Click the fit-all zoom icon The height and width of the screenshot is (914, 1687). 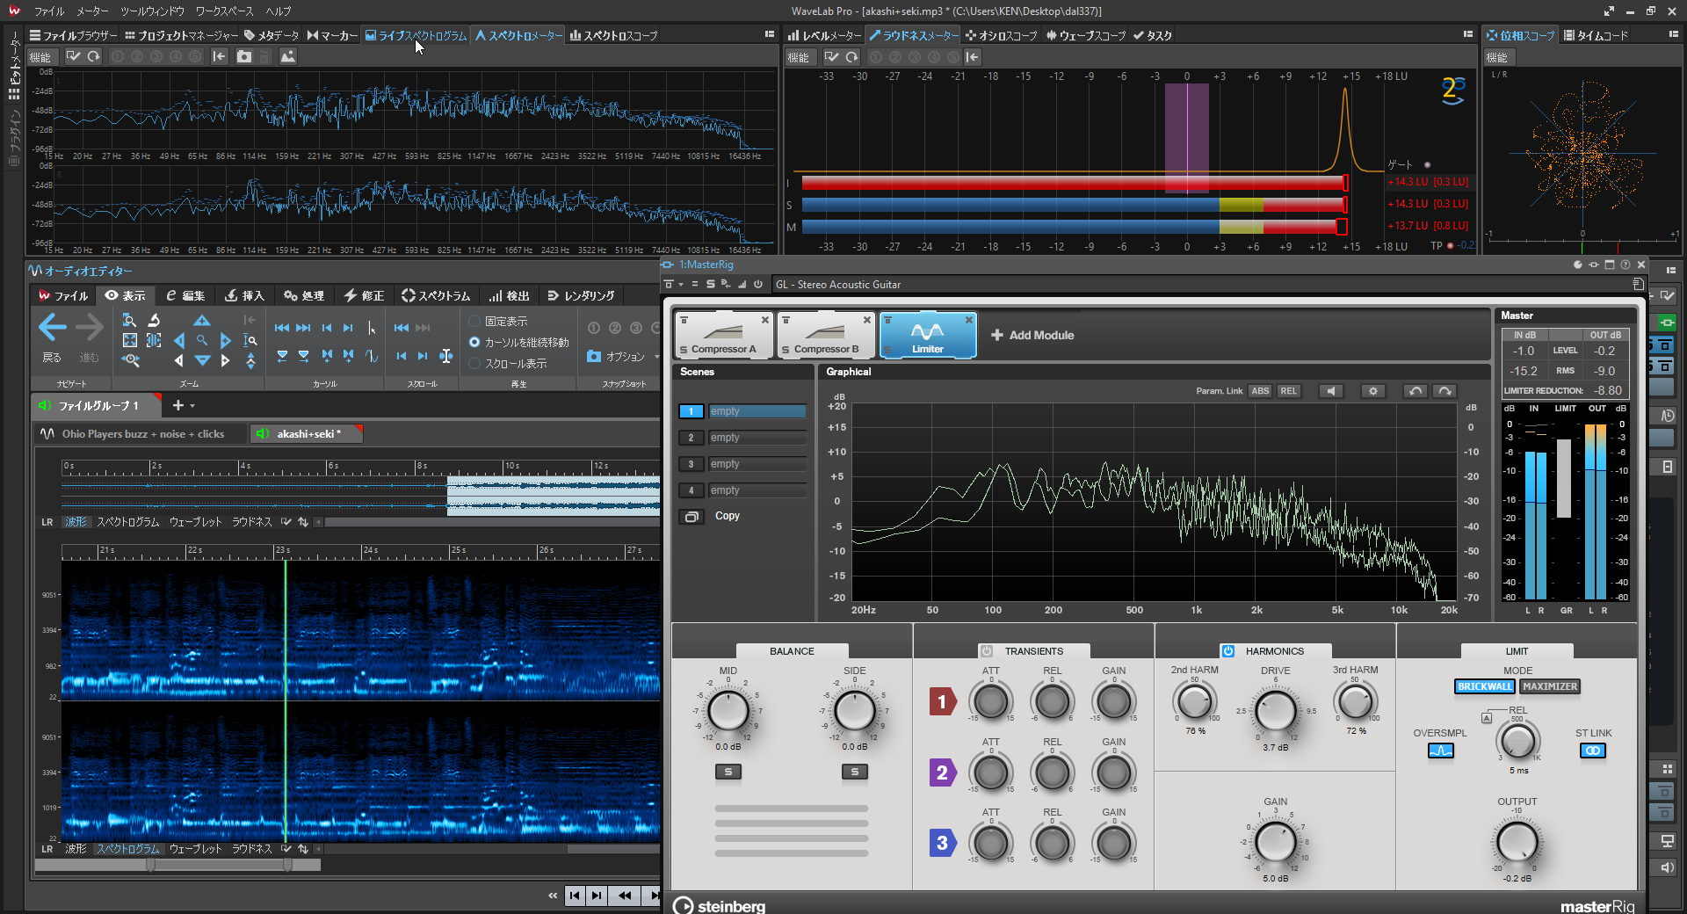tap(130, 340)
